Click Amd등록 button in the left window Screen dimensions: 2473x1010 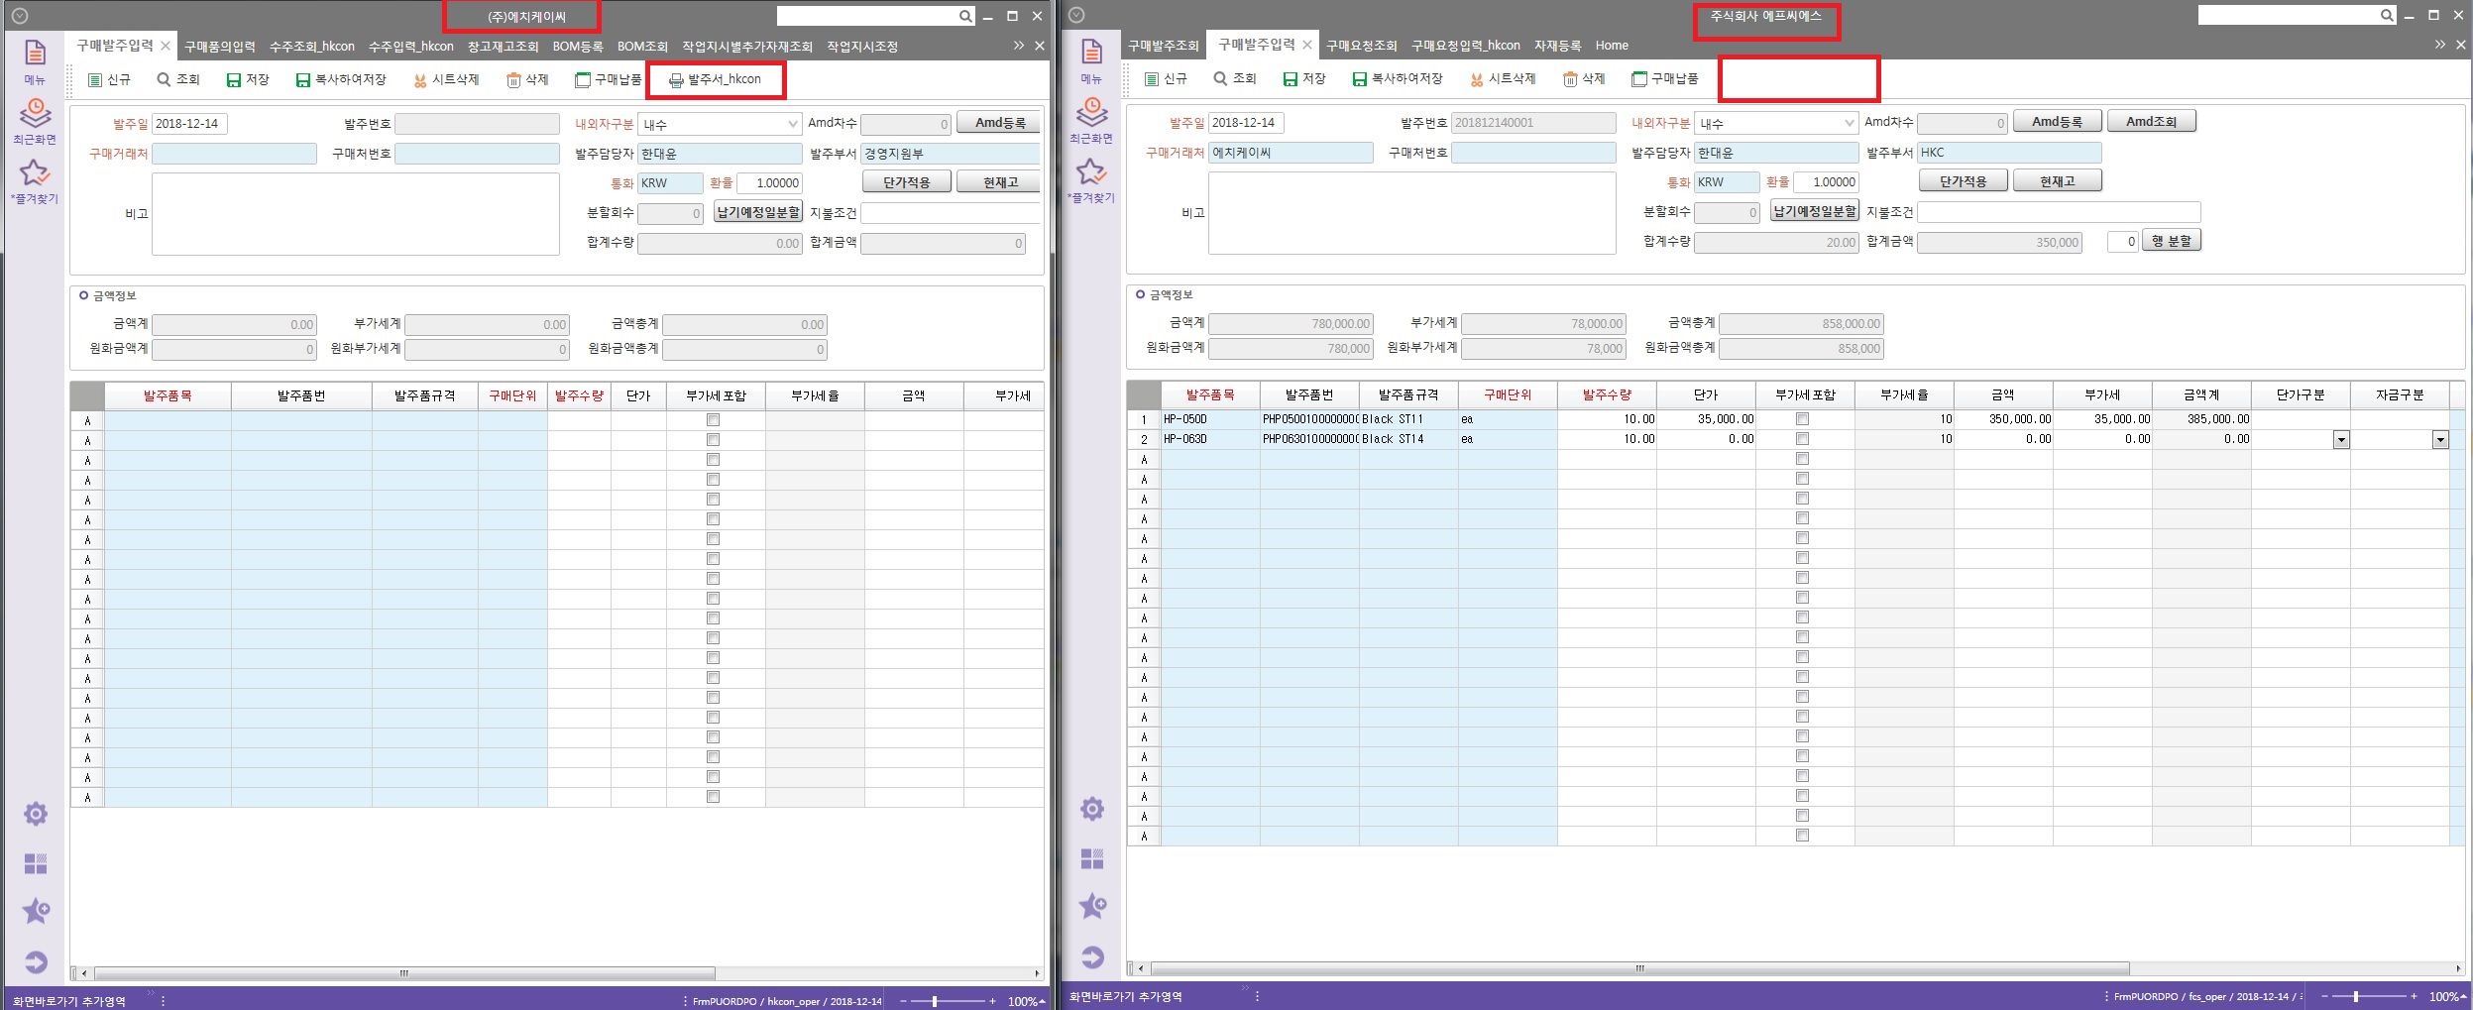(x=999, y=123)
